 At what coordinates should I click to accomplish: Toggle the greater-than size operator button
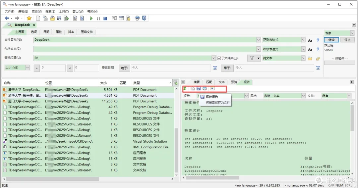(x=36, y=68)
